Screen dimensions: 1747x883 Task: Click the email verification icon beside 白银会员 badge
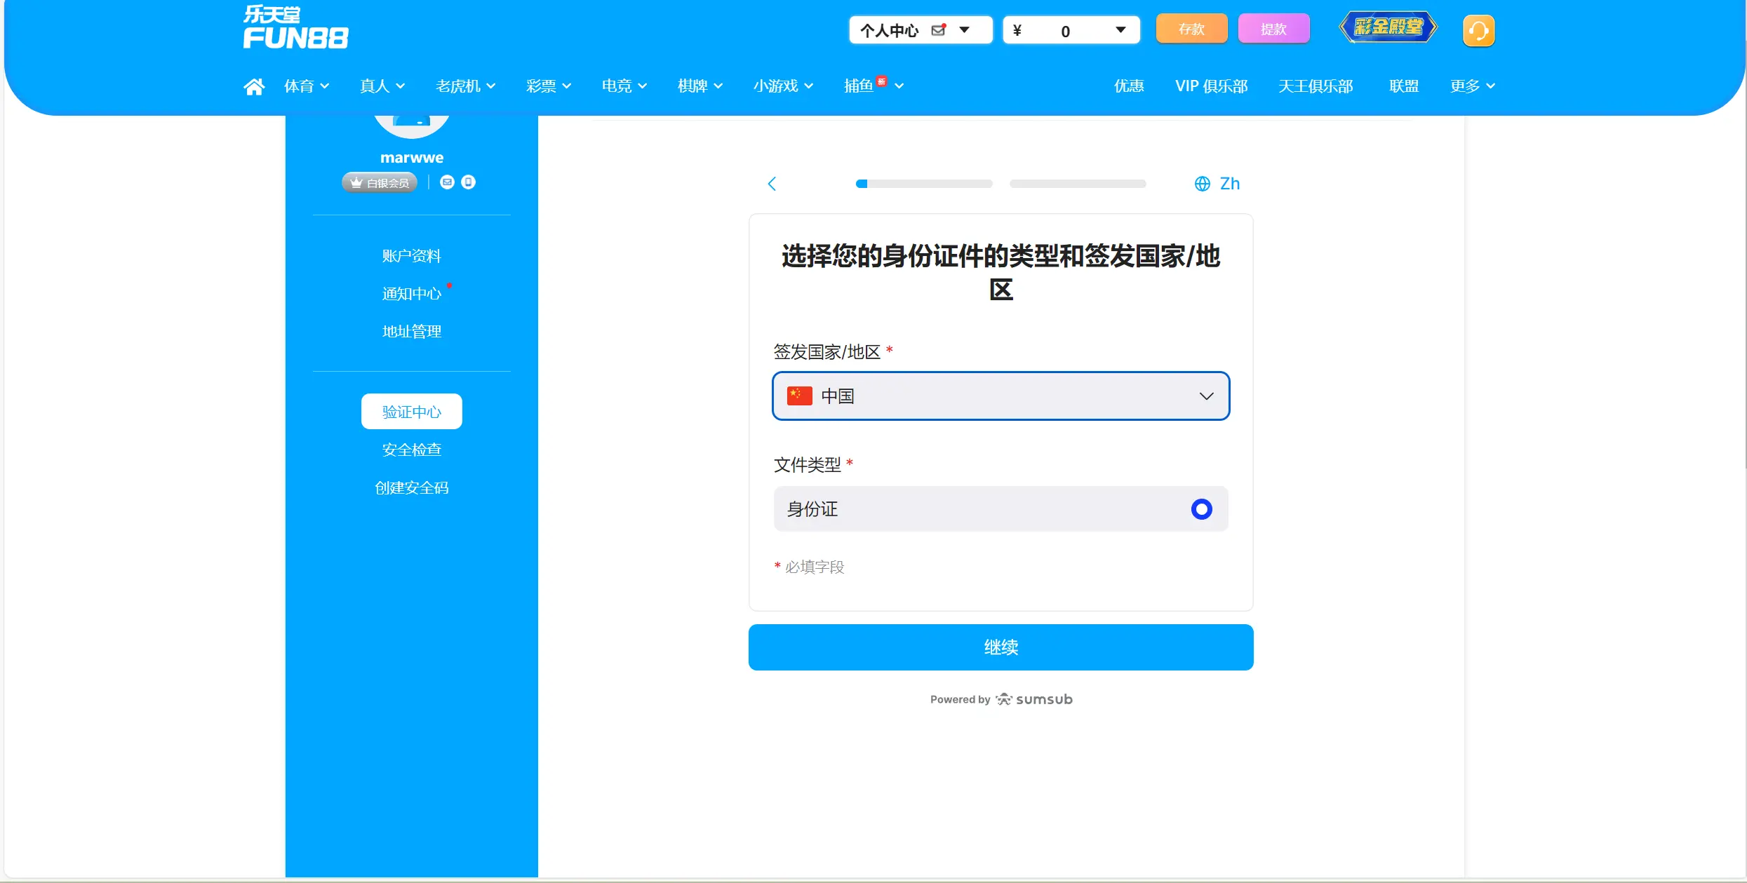[x=446, y=182]
